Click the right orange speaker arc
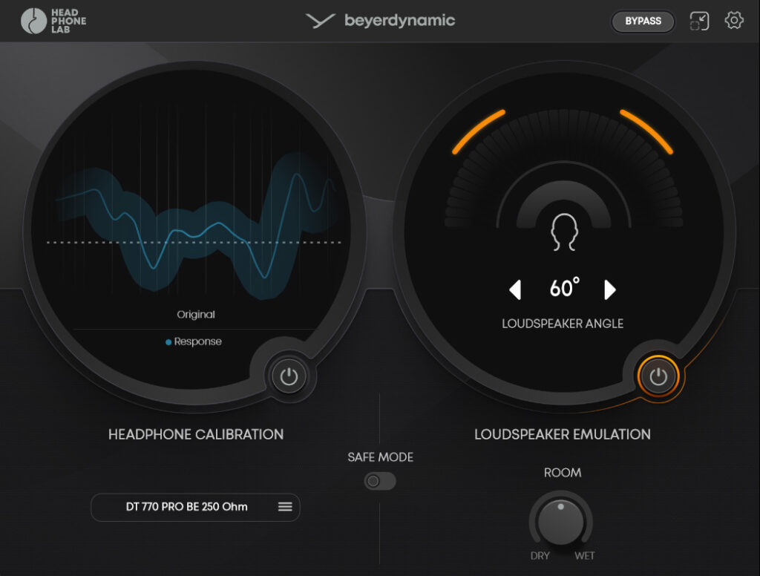Screen dimensions: 760x576 click(646, 131)
